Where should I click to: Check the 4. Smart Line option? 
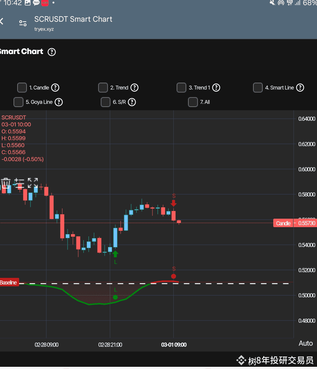[x=257, y=87]
